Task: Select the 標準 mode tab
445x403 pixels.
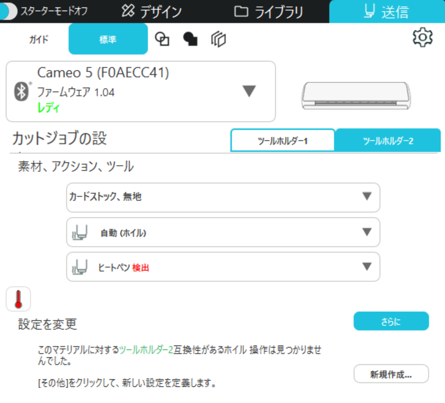Action: click(x=108, y=39)
